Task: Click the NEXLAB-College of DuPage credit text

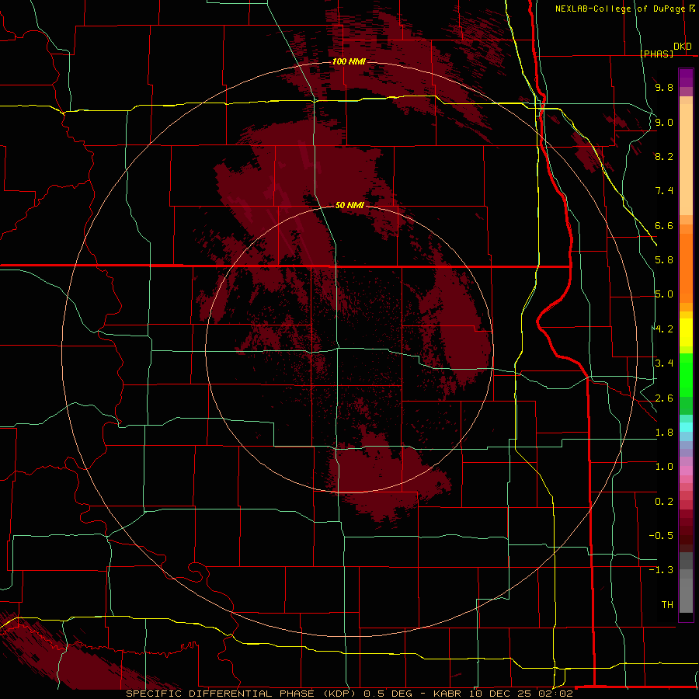Action: [620, 9]
